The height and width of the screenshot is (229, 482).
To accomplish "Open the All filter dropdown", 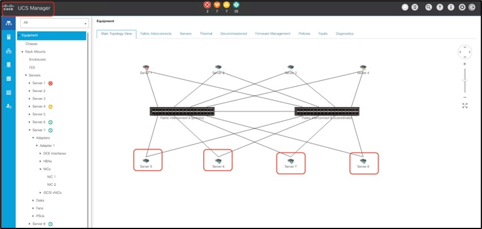I will tap(55, 23).
